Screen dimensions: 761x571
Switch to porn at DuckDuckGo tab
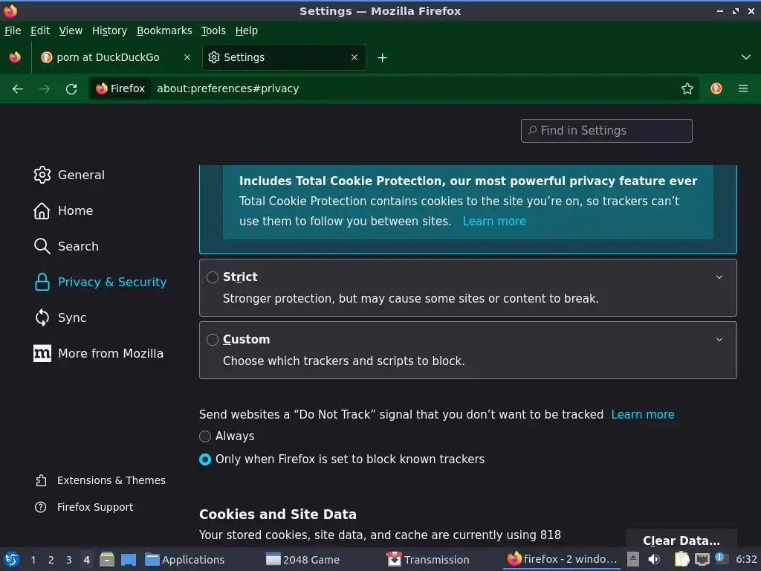click(x=117, y=57)
